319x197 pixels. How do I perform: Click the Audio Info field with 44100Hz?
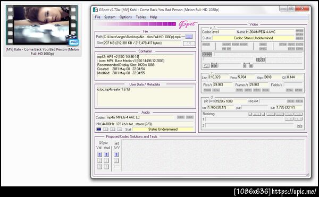[147, 124]
